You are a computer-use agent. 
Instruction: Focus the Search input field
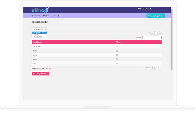coord(152,38)
